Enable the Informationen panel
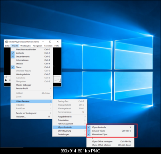 click(32, 60)
